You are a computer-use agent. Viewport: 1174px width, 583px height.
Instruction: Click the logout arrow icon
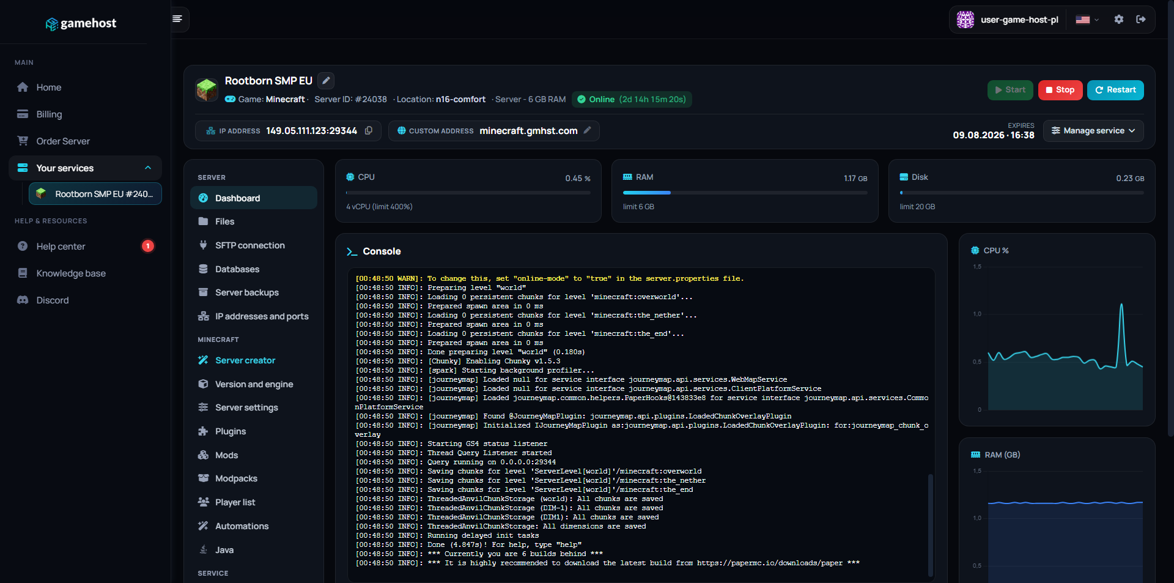pyautogui.click(x=1141, y=20)
